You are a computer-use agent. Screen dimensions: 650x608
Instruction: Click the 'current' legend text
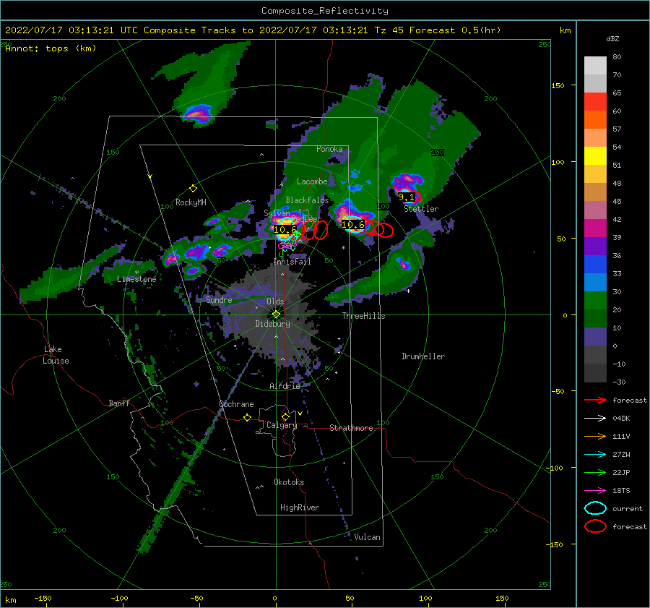click(x=628, y=508)
